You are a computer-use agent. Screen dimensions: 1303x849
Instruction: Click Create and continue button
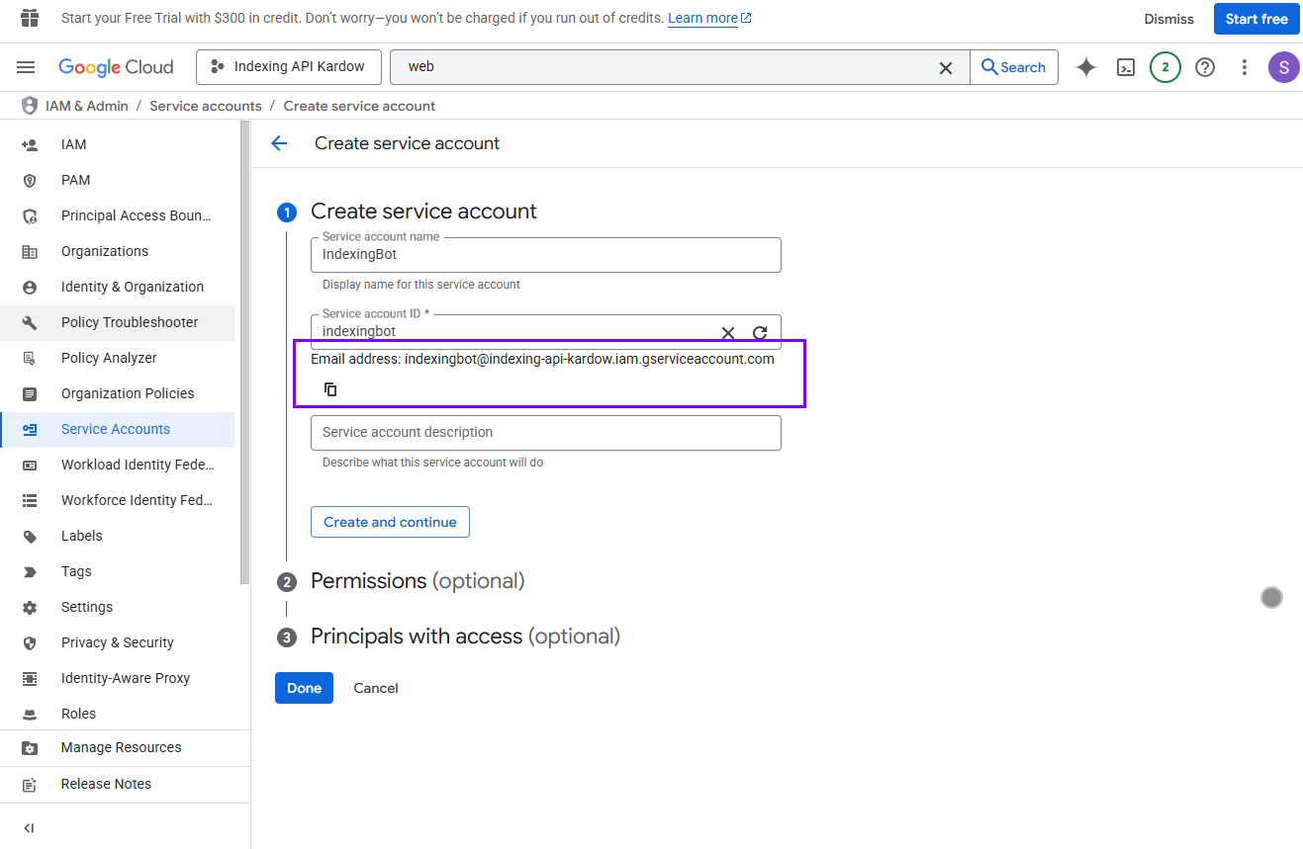390,522
